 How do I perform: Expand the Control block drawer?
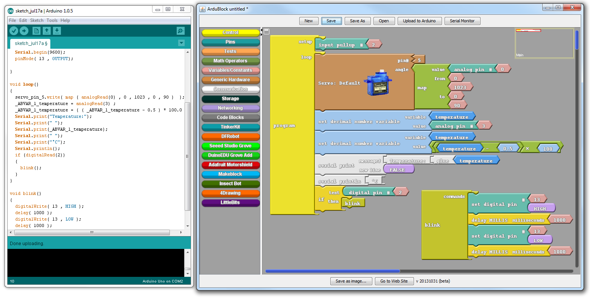[230, 32]
